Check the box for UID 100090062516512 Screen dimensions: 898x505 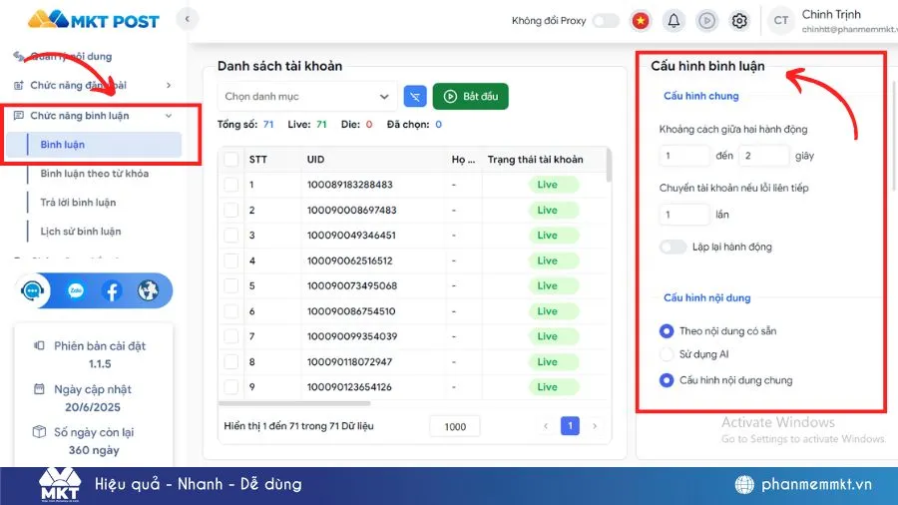pos(231,260)
